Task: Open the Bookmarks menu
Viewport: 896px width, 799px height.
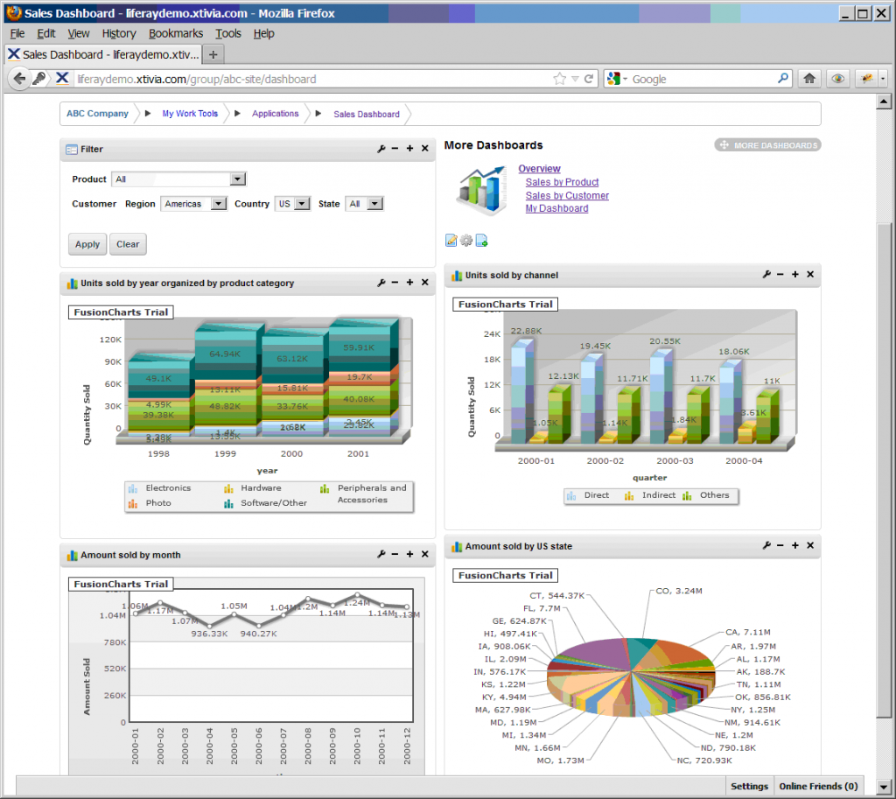Action: click(x=175, y=33)
